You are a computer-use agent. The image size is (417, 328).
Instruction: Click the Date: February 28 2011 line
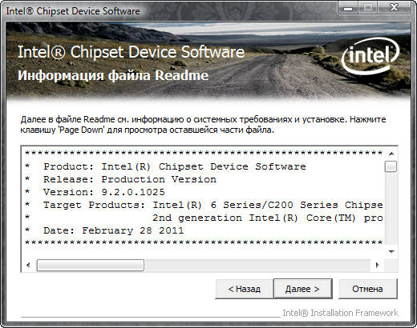tap(113, 230)
